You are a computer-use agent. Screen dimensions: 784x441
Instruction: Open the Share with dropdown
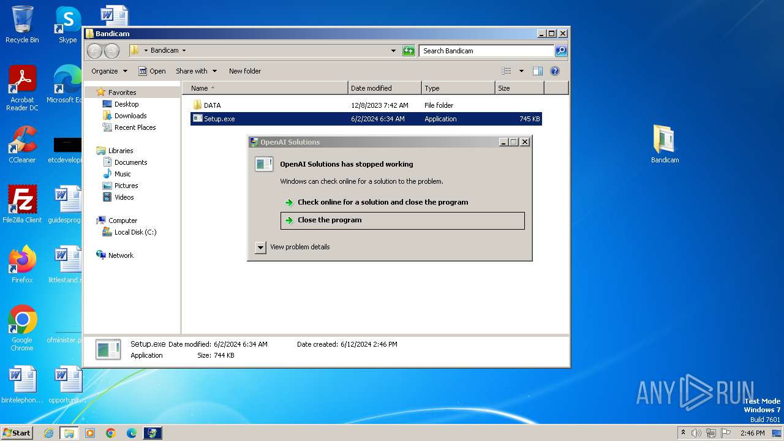(196, 71)
